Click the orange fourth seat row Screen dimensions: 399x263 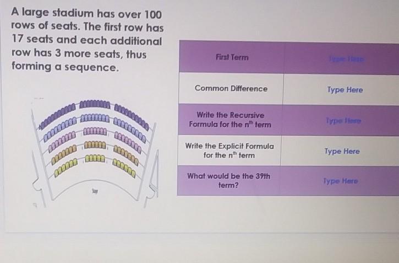tap(95, 151)
